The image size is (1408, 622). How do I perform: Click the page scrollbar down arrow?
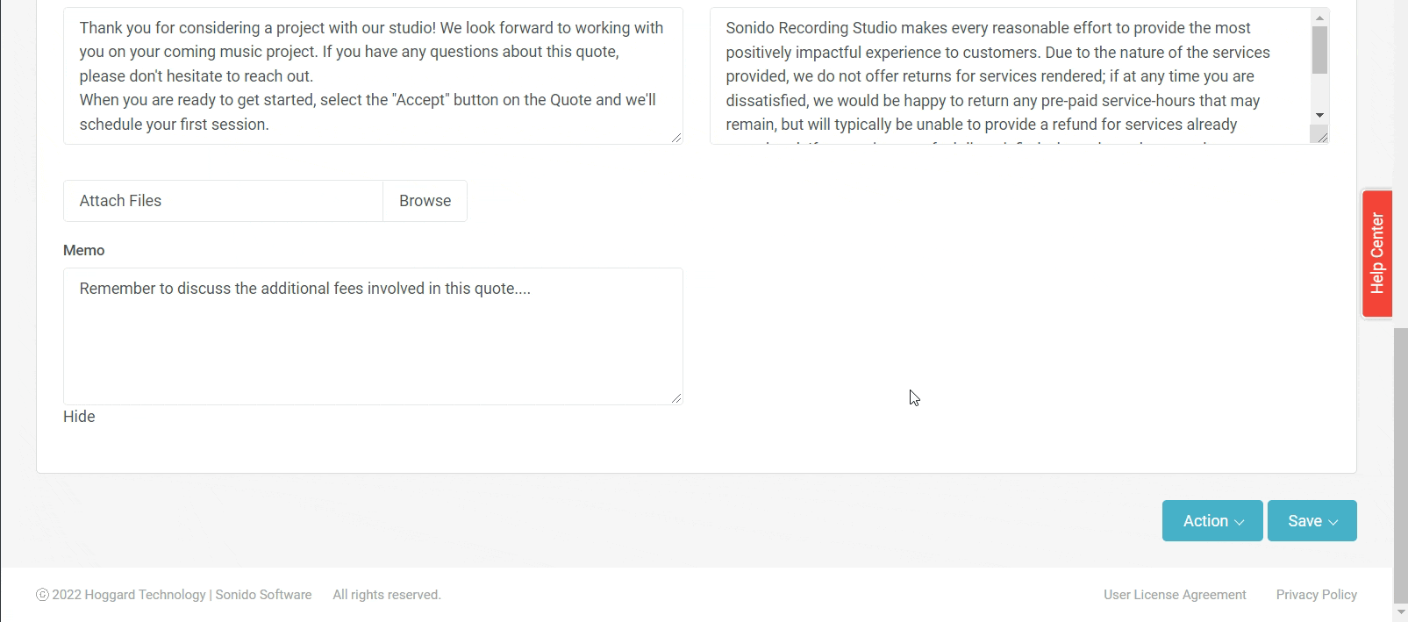(1400, 611)
